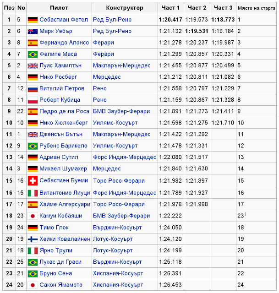Open Торо Росо-Ферари link in Буеми's row
Viewport: 279px width, 293px height.
(x=119, y=181)
